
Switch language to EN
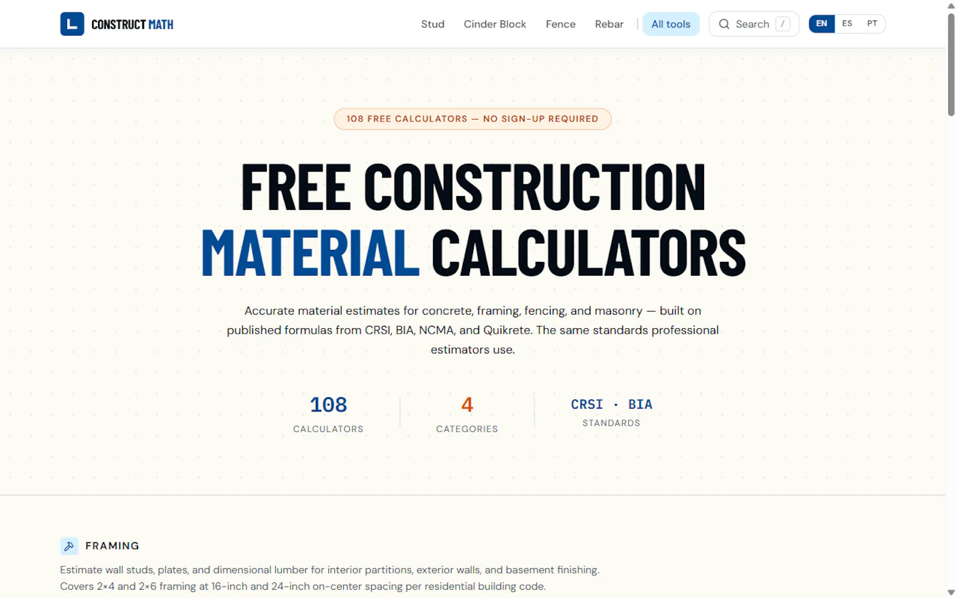coord(822,23)
